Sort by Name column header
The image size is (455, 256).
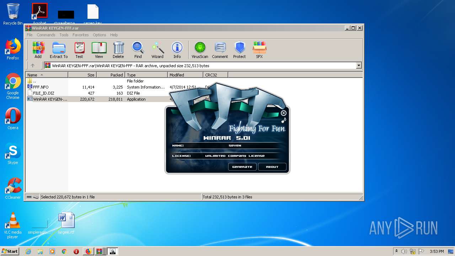click(47, 75)
